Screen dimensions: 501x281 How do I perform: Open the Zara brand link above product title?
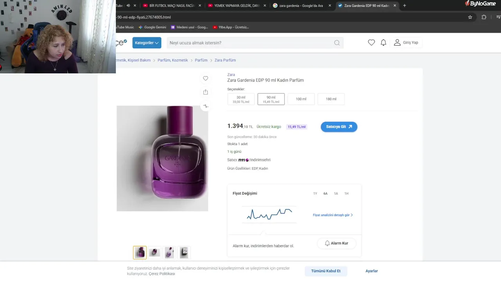(x=231, y=75)
